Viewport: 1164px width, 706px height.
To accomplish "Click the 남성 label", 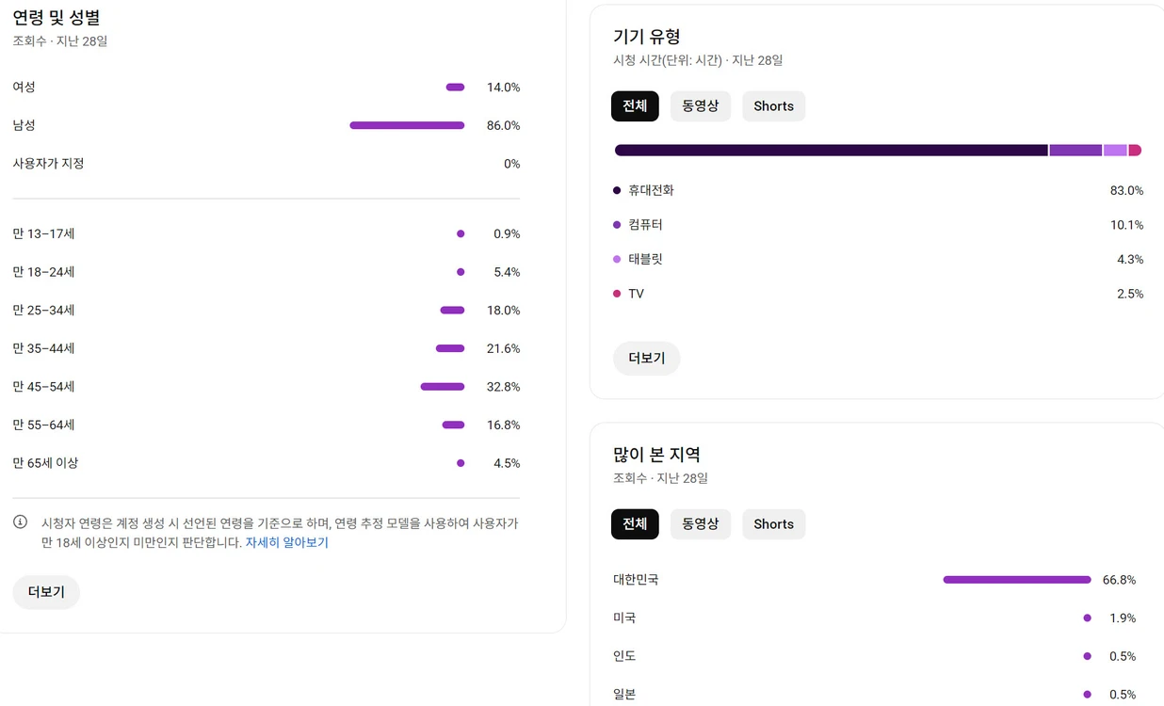I will pyautogui.click(x=24, y=125).
